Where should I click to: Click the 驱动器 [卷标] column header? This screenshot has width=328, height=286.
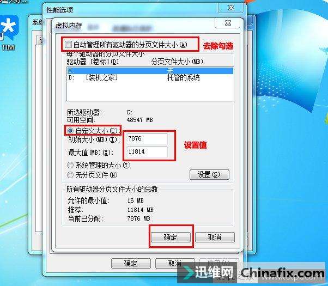(93, 62)
